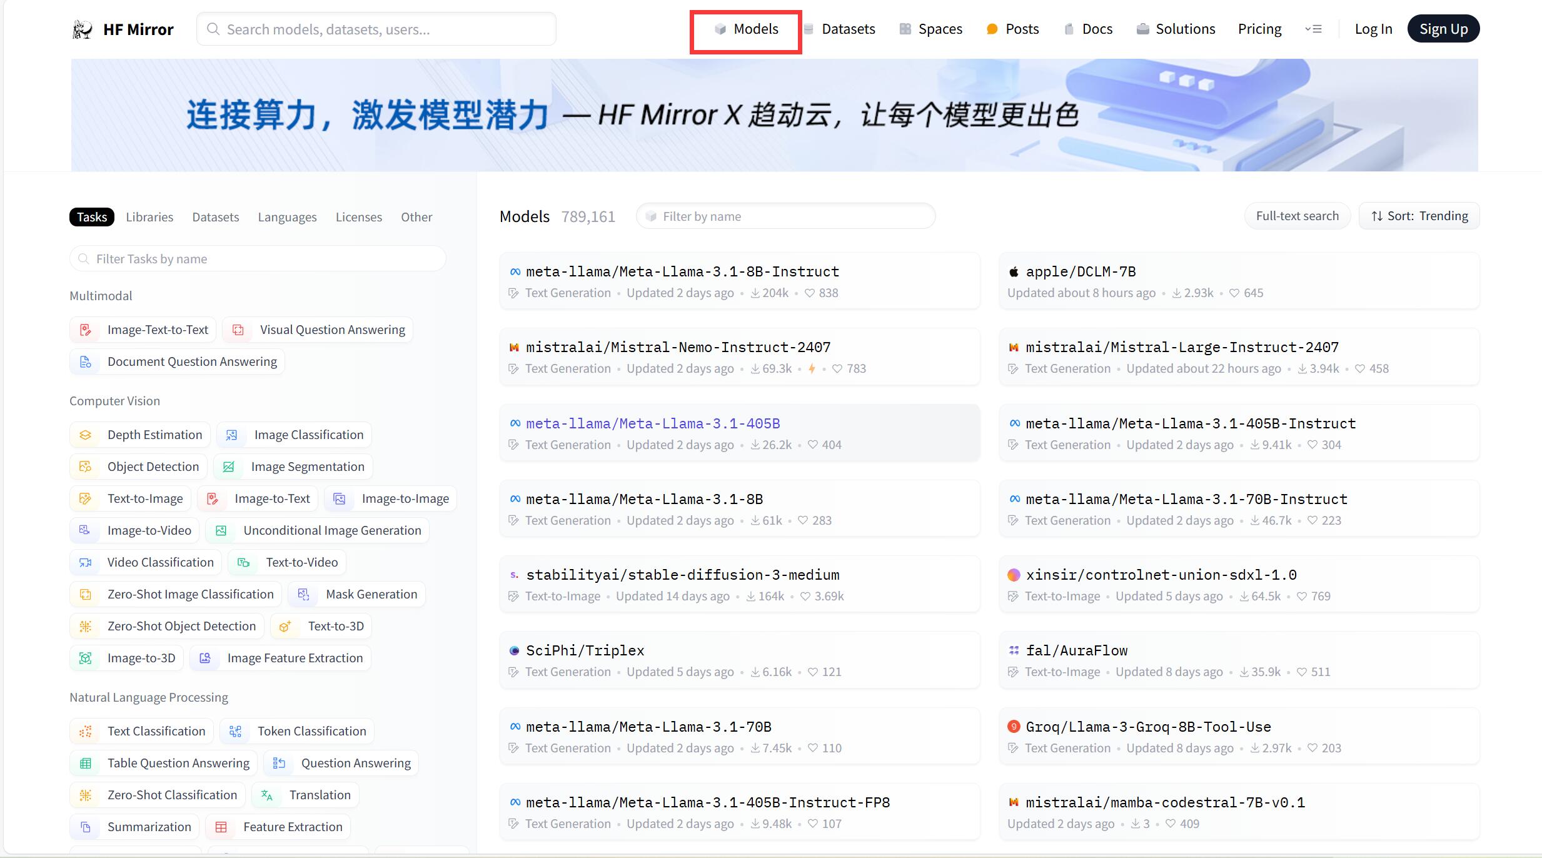Open the Docs navigation item
The image size is (1542, 858).
[1088, 29]
